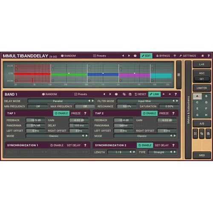Step Synchronization 2 Type to next option arrow

tap(175, 152)
